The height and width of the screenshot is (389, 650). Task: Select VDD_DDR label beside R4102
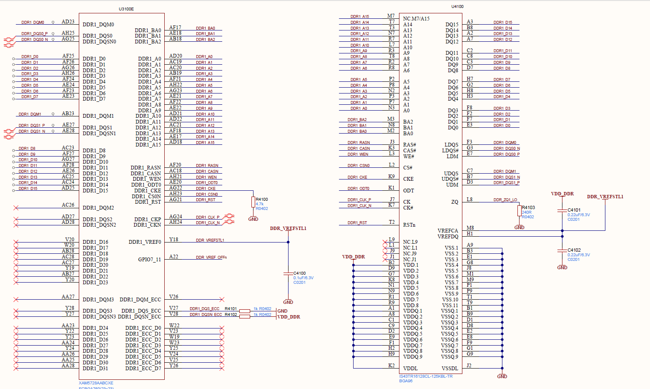point(289,317)
